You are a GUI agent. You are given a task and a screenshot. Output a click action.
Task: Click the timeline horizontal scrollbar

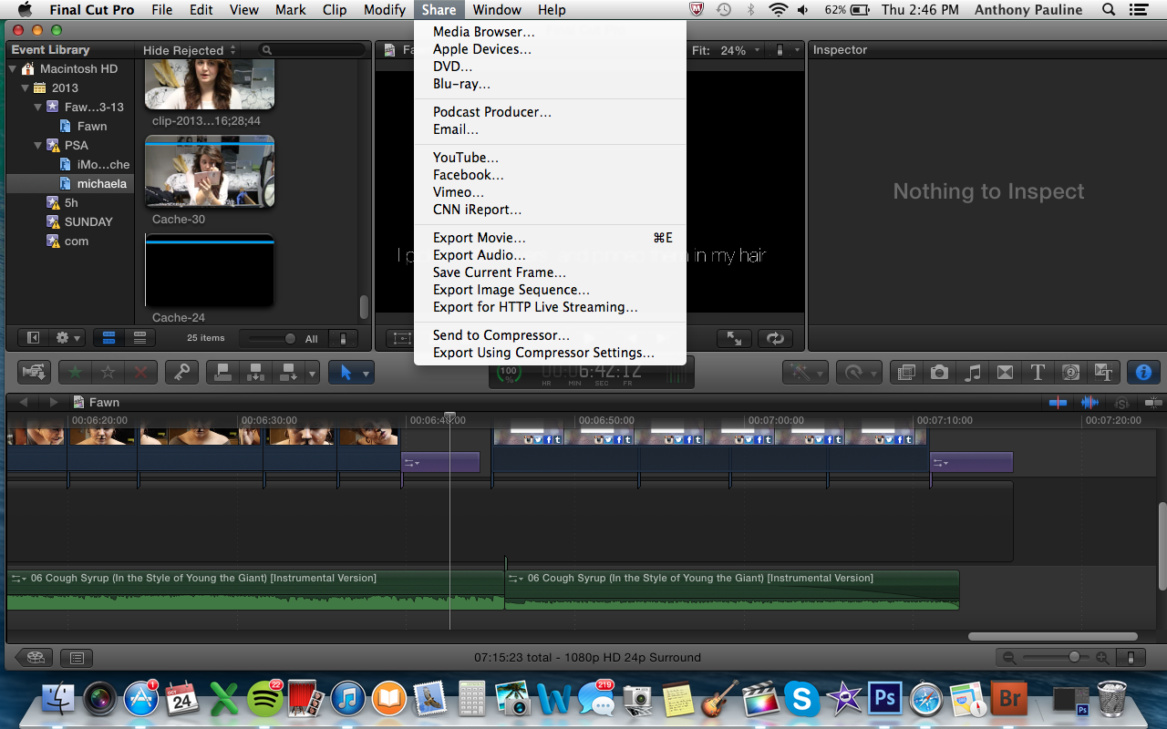[1052, 636]
